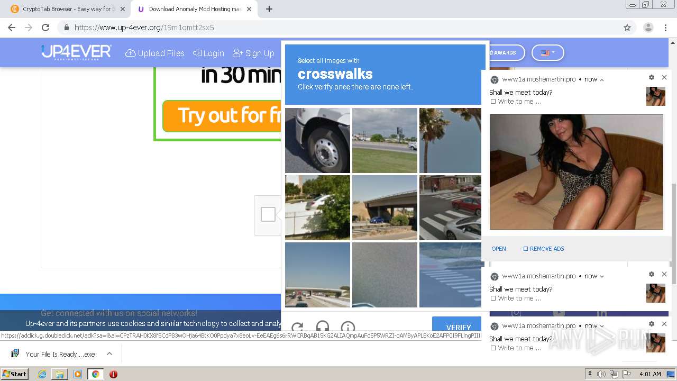
Task: Close the top moshemartin notification
Action: (x=664, y=77)
